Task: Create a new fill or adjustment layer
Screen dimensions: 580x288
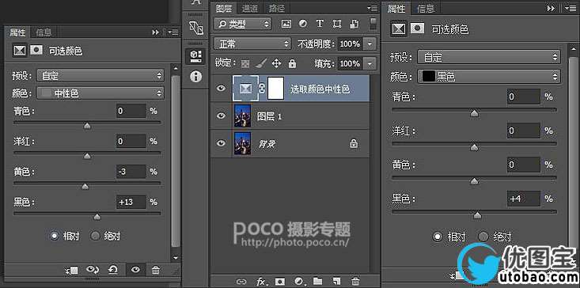Action: (x=299, y=282)
